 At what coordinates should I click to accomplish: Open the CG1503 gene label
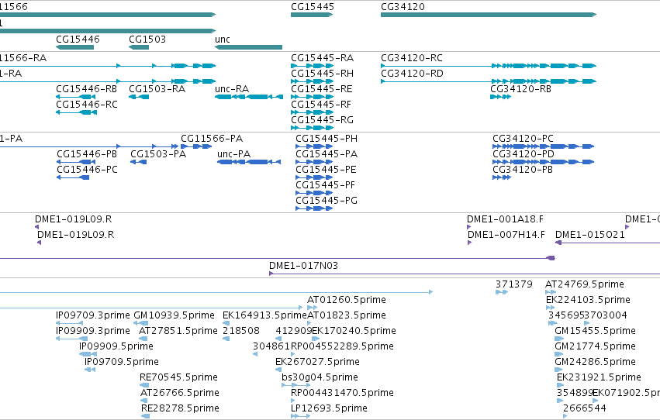coord(147,39)
